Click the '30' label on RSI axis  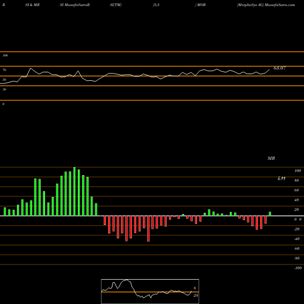(4, 89)
